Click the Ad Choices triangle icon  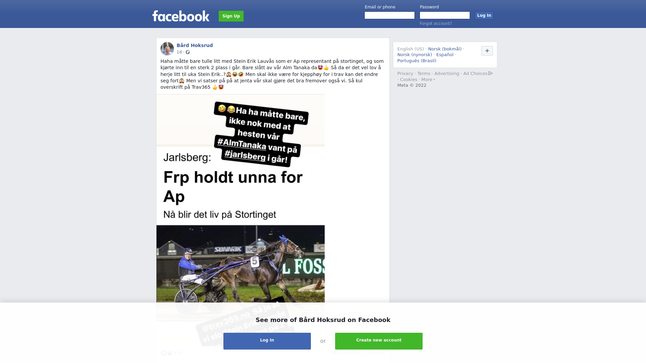coord(491,73)
